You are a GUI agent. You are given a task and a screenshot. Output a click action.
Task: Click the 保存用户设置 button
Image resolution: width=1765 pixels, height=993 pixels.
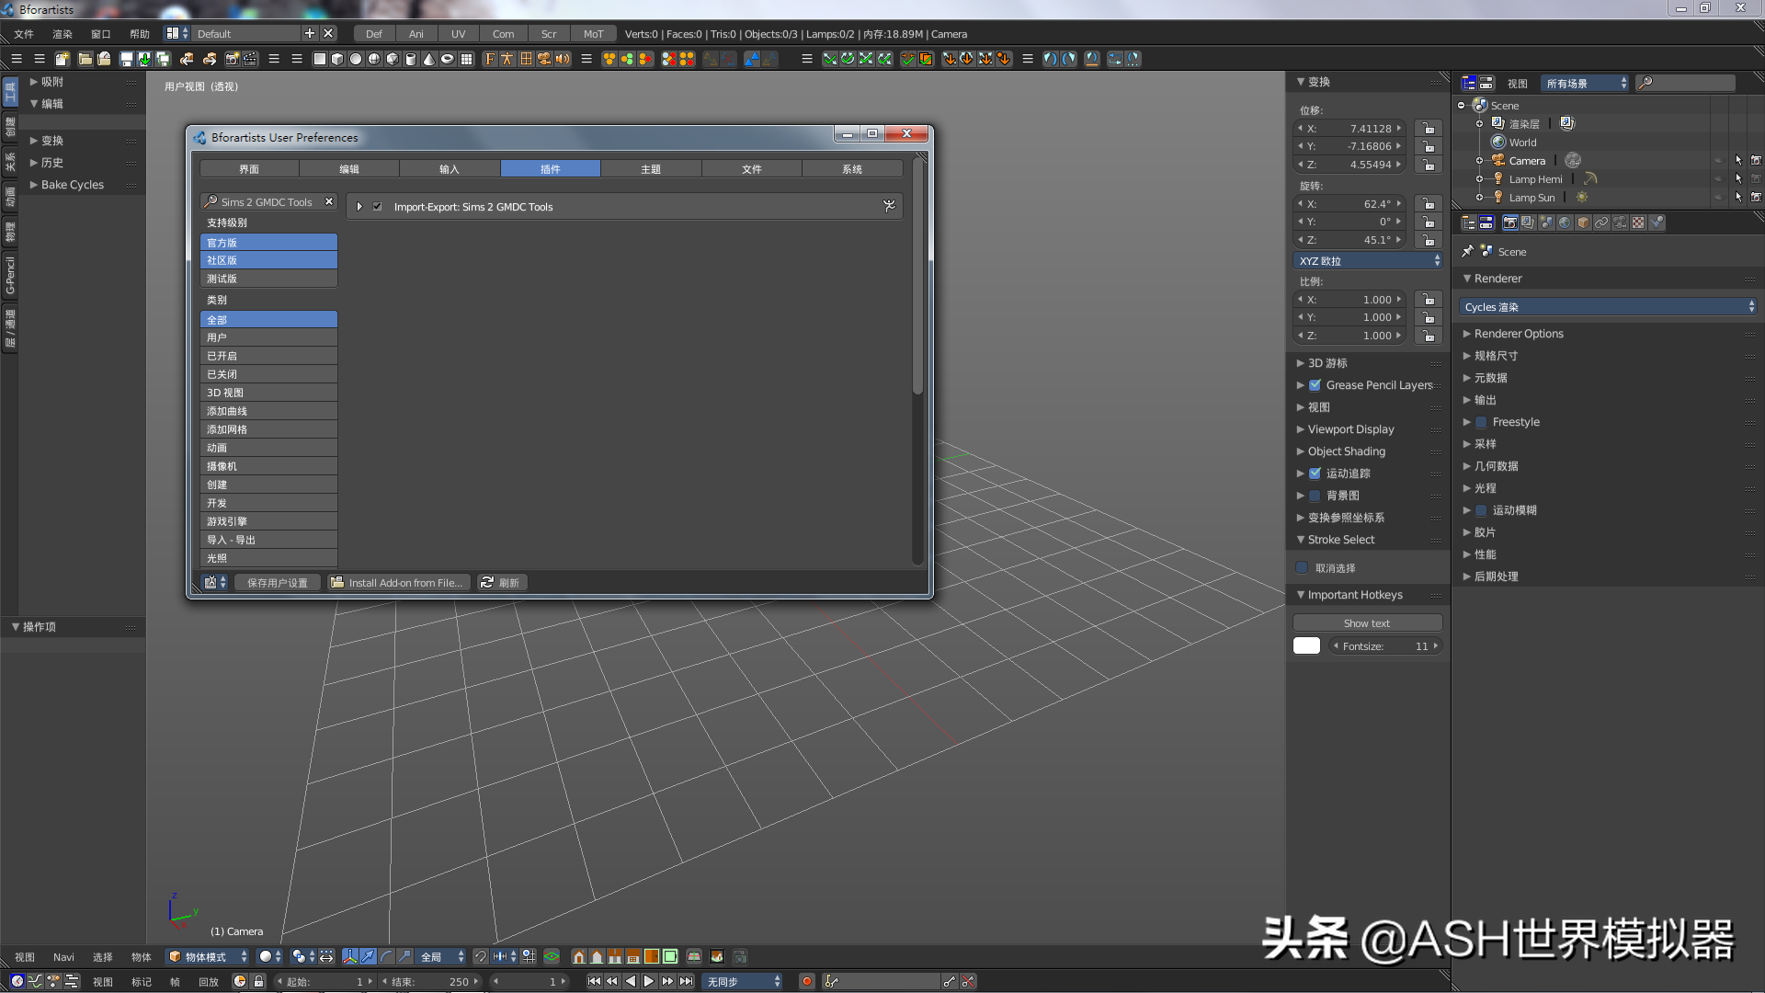[277, 582]
